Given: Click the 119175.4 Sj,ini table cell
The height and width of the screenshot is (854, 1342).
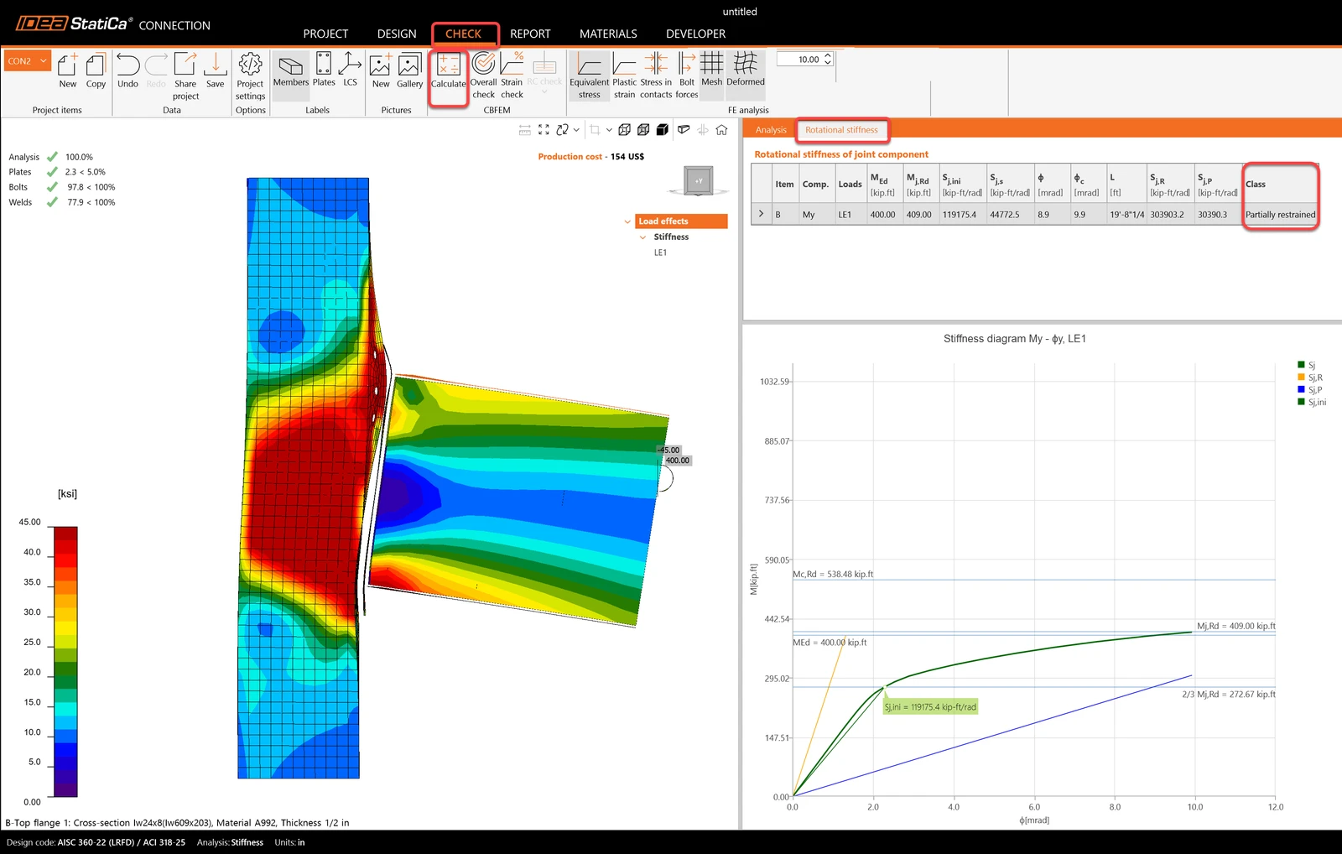Looking at the screenshot, I should click(x=962, y=215).
